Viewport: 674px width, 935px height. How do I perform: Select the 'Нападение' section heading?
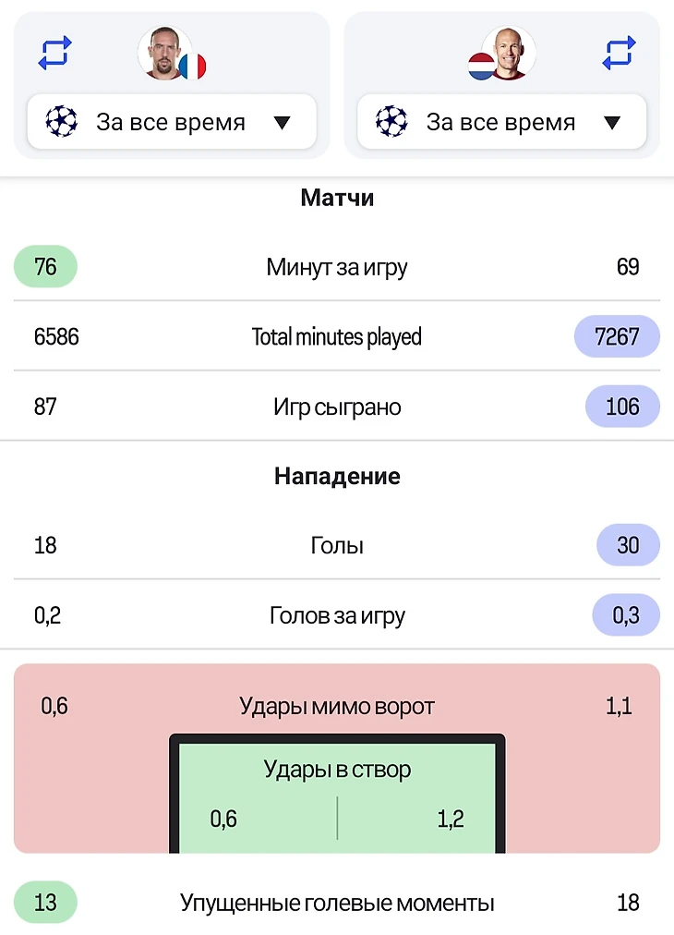click(337, 476)
